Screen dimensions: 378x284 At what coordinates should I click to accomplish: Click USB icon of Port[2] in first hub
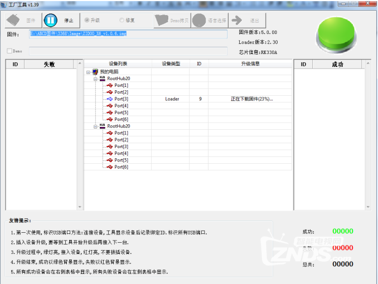[110, 92]
